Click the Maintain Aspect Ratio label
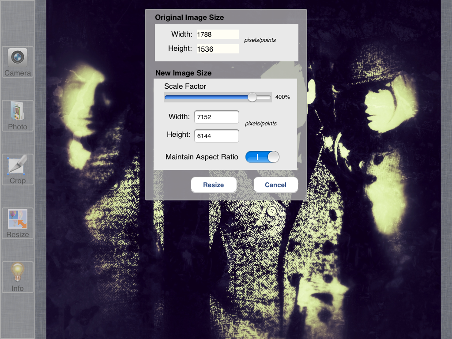 (202, 157)
